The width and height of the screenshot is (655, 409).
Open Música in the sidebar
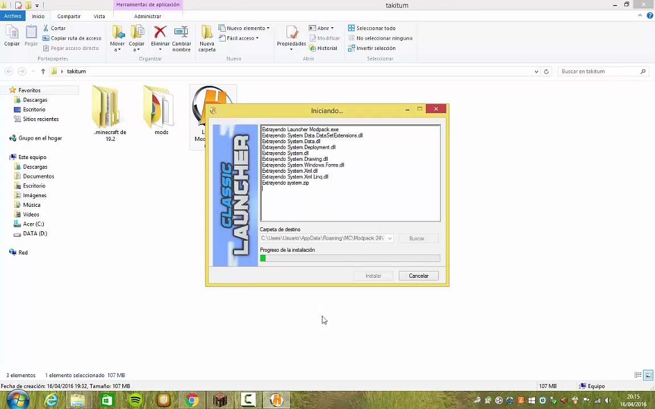point(32,205)
